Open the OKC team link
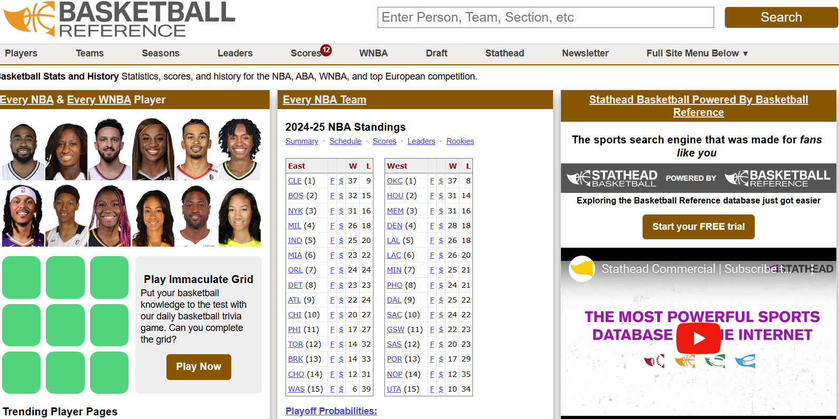This screenshot has width=839, height=419. point(395,181)
